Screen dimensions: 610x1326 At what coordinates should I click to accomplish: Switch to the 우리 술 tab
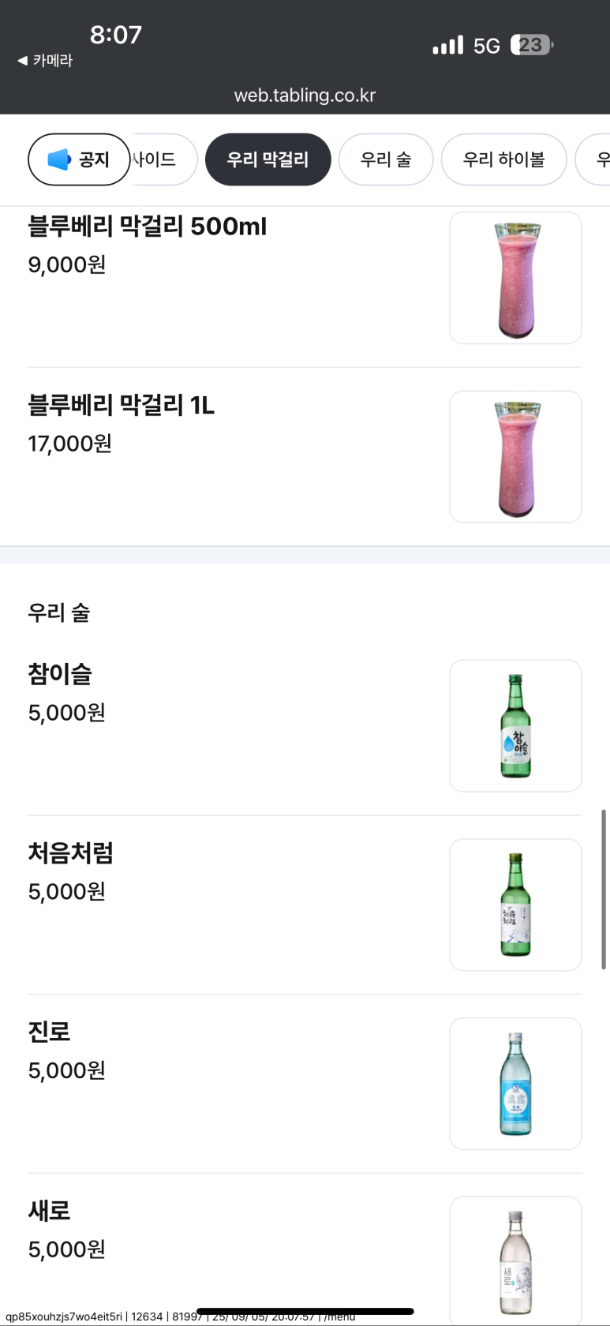coord(386,159)
